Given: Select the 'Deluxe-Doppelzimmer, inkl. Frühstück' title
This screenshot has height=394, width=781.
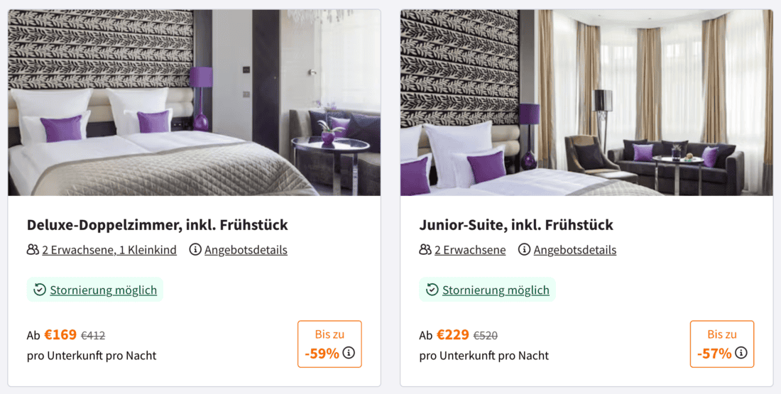Looking at the screenshot, I should pos(158,225).
